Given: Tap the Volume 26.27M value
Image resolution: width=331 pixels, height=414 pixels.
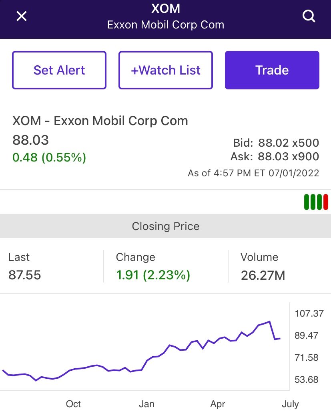Looking at the screenshot, I should point(263,275).
